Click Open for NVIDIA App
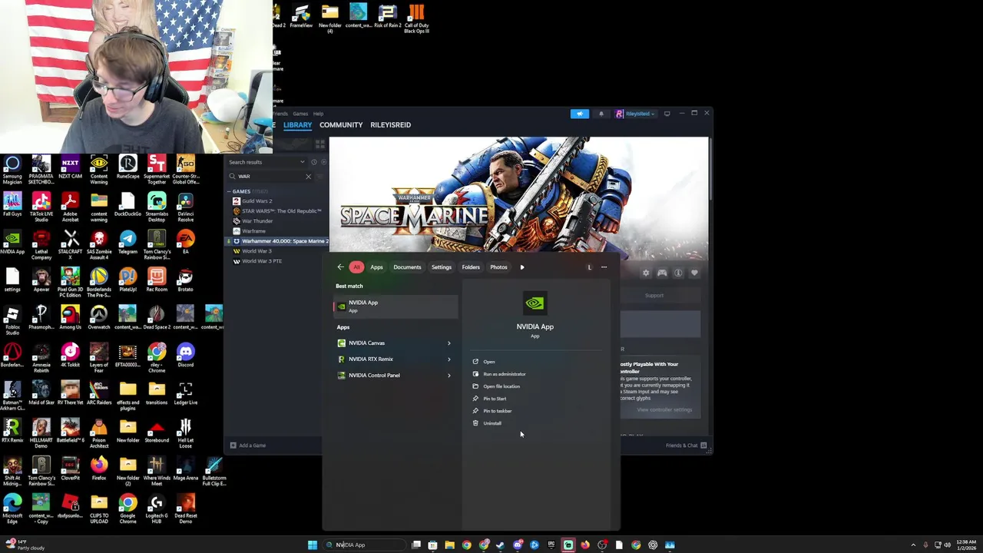Viewport: 983px width, 553px height. [x=488, y=362]
